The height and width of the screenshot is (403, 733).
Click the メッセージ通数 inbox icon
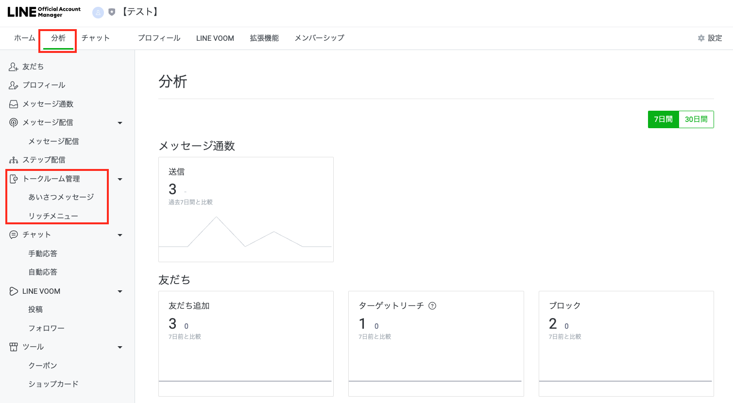click(x=14, y=104)
